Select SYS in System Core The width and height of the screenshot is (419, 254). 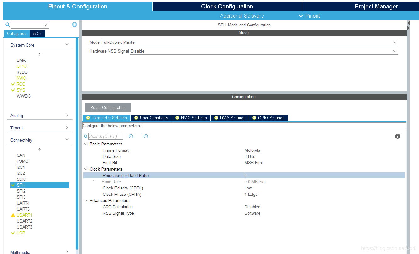(x=21, y=90)
